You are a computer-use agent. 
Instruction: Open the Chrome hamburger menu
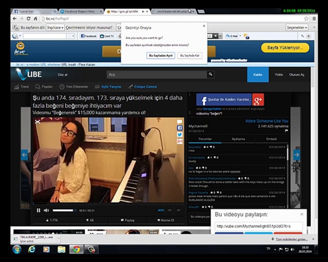click(x=314, y=19)
